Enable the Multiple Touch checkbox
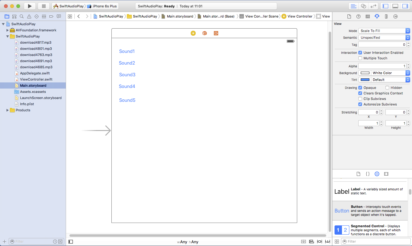This screenshot has height=246, width=412. tap(360, 58)
